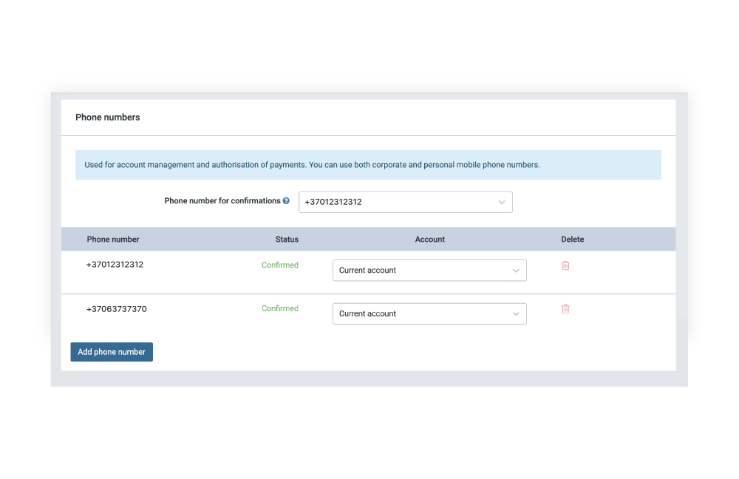The image size is (739, 479).
Task: Expand Account dropdown for +37063737370
Action: click(429, 314)
